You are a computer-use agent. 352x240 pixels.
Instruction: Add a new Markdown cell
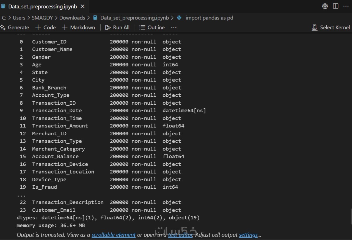tap(79, 27)
